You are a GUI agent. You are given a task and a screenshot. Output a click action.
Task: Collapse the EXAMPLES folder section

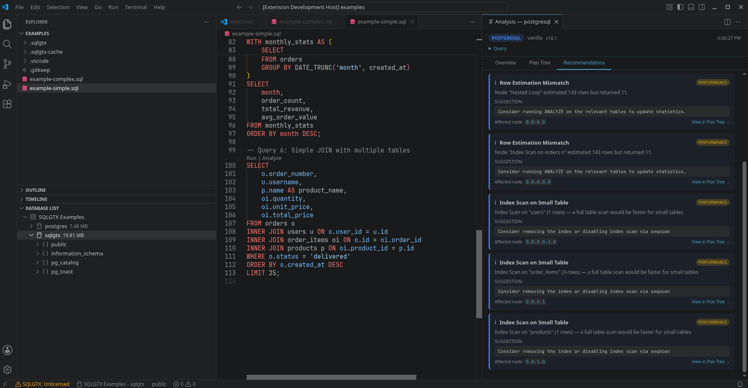[21, 33]
